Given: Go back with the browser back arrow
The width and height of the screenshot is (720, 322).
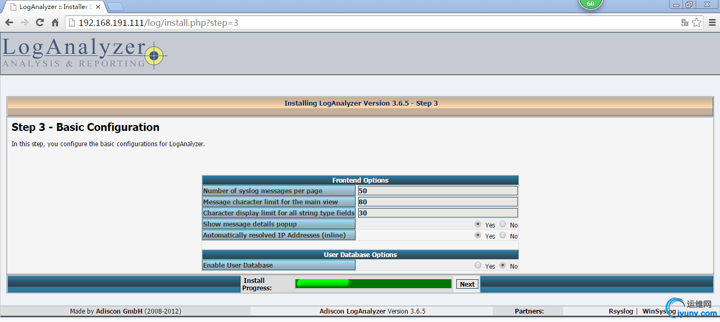Looking at the screenshot, I should (9, 23).
